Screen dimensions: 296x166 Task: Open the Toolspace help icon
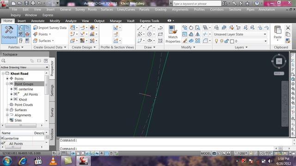(46, 60)
